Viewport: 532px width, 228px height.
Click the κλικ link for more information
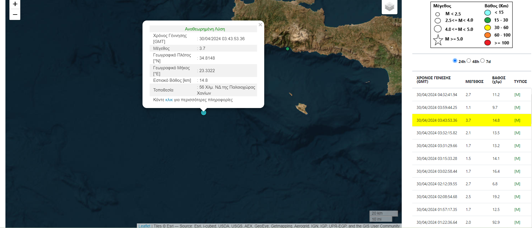[x=169, y=100]
